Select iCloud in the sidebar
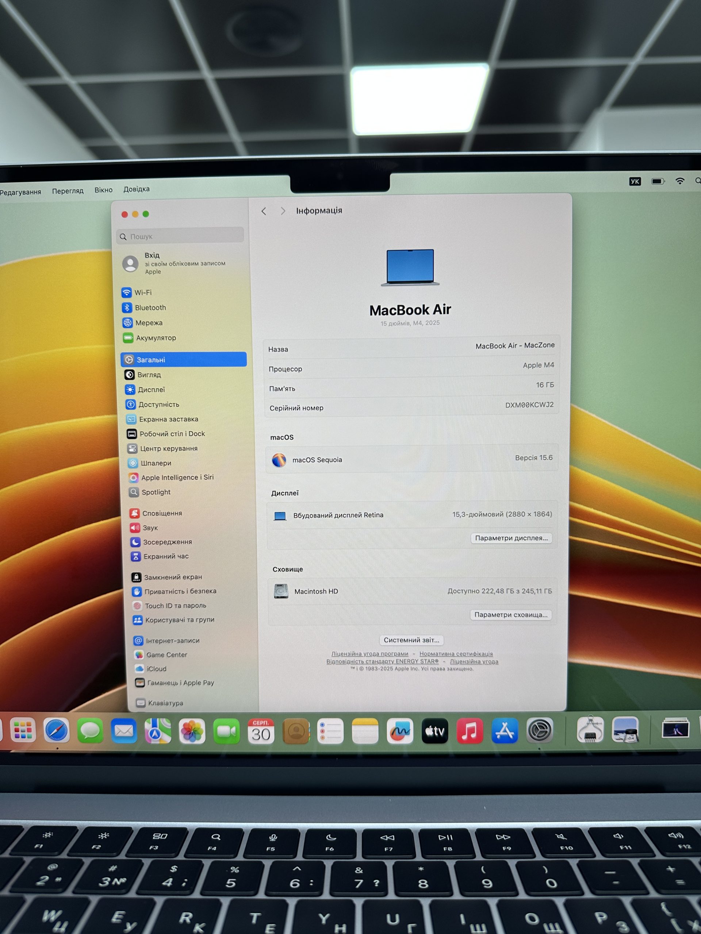 pos(151,669)
